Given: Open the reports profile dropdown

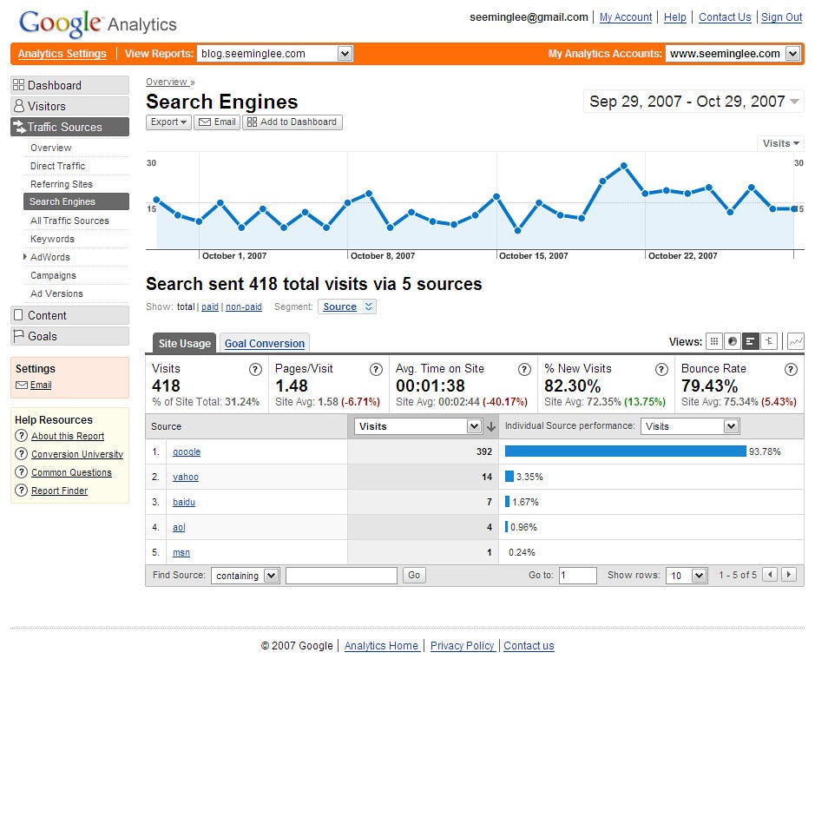Looking at the screenshot, I should click(x=274, y=53).
